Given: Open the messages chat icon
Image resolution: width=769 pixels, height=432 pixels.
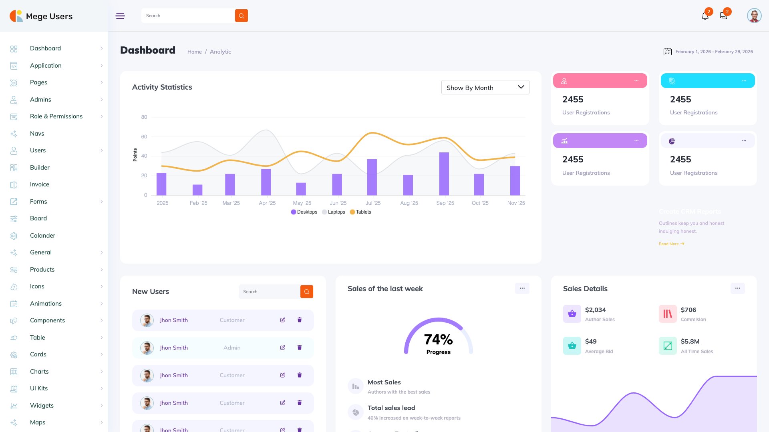Looking at the screenshot, I should (724, 16).
